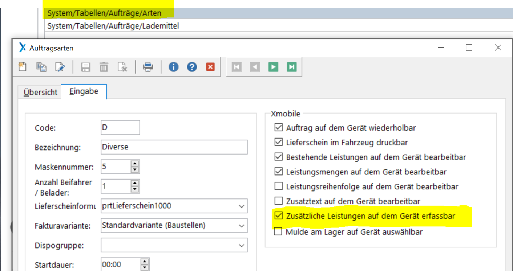
Task: Enable Zusatztext auf dem Gerät bearbeitbar
Action: [279, 201]
